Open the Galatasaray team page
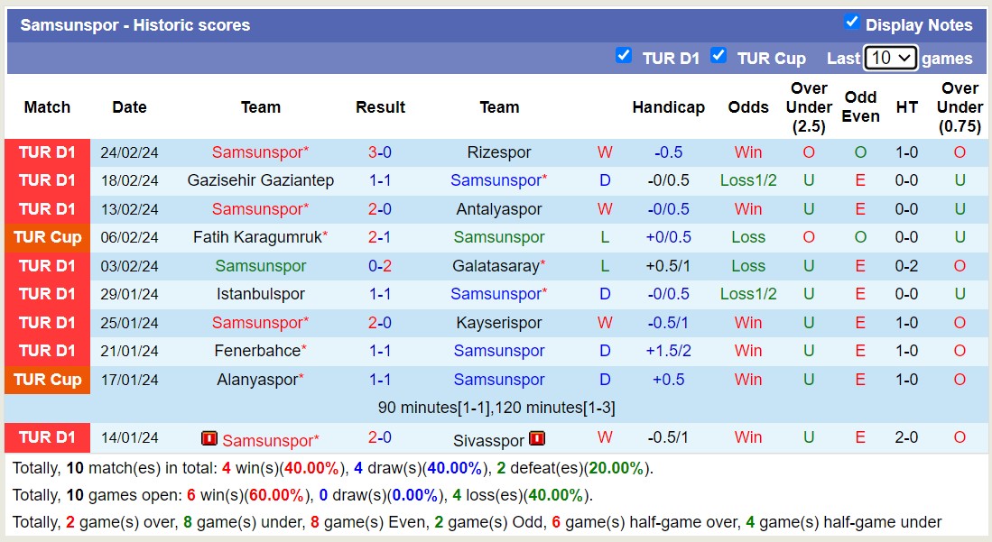This screenshot has width=992, height=542. click(497, 266)
